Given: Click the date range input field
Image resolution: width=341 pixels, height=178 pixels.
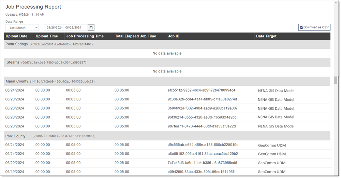Looking at the screenshot, I should point(66,28).
